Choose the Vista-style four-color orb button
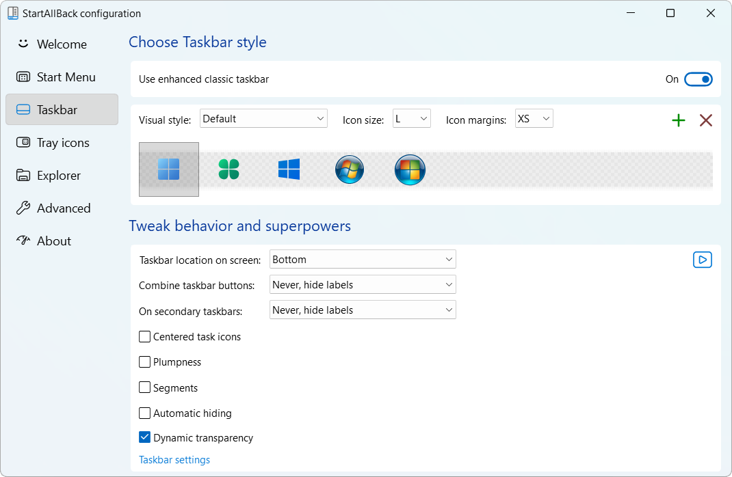This screenshot has height=477, width=732. pyautogui.click(x=410, y=169)
